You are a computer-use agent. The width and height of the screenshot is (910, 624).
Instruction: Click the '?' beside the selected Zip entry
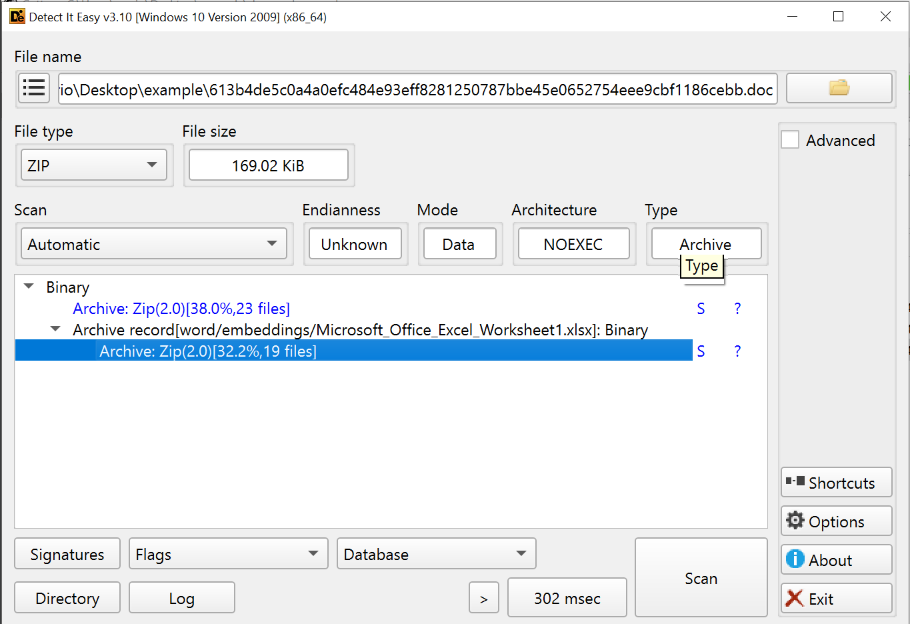(x=737, y=351)
